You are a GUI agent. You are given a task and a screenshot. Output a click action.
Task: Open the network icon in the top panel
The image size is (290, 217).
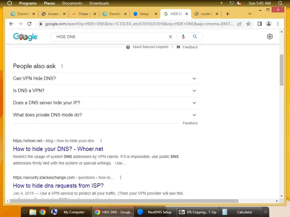click(x=232, y=3)
